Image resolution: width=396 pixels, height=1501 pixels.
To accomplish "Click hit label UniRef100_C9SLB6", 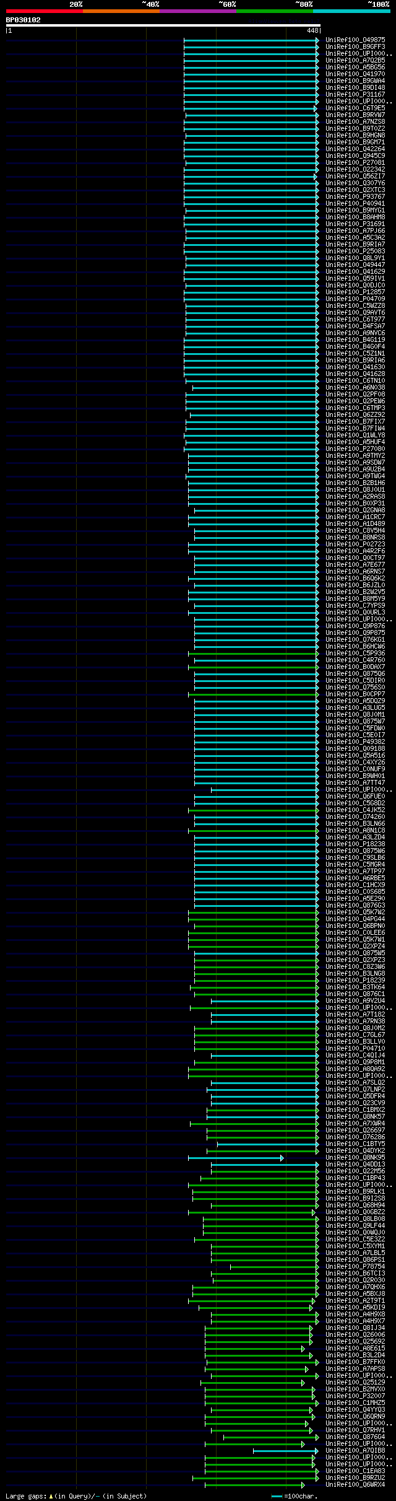I will click(355, 857).
